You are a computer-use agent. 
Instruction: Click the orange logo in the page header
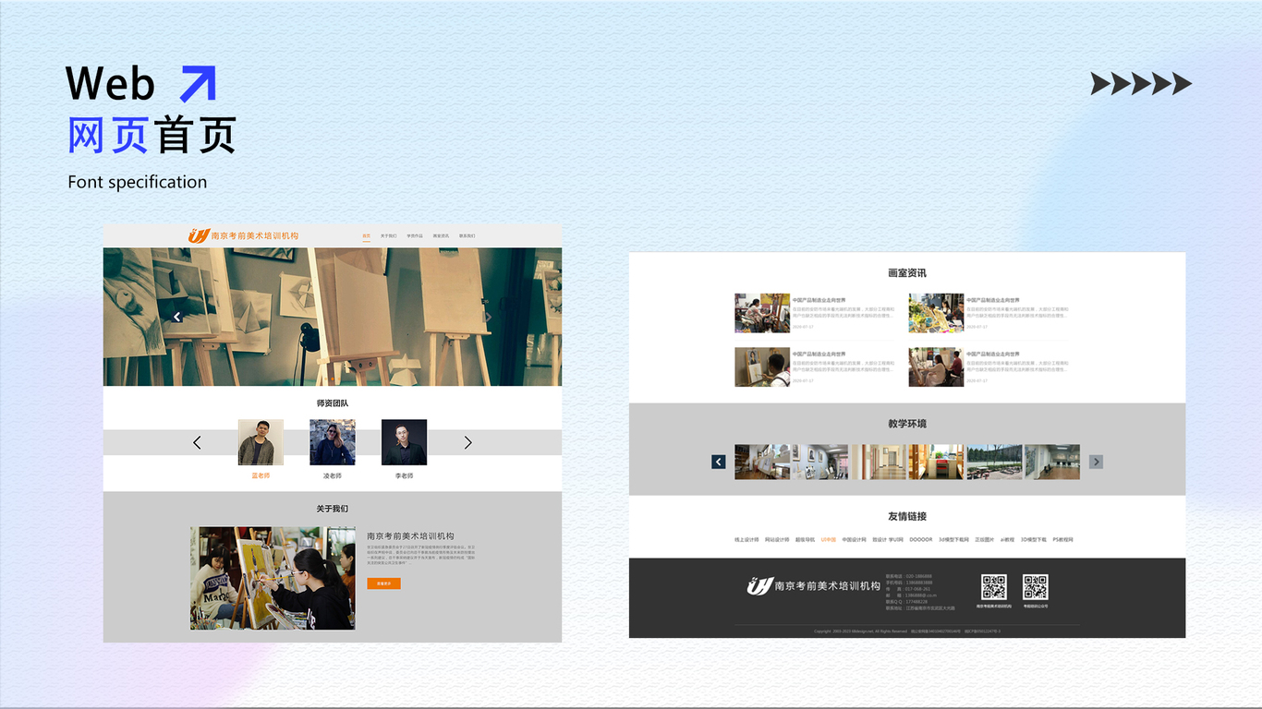pyautogui.click(x=200, y=235)
